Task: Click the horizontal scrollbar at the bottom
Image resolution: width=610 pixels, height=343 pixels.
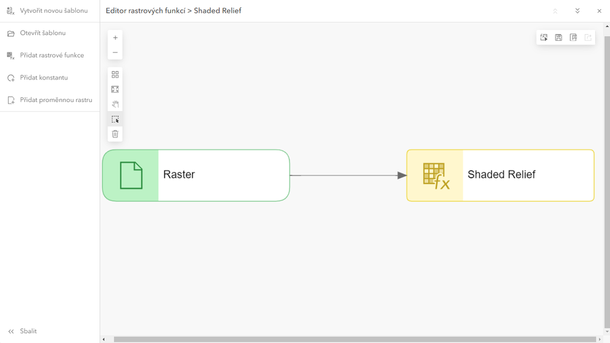Action: 354,339
